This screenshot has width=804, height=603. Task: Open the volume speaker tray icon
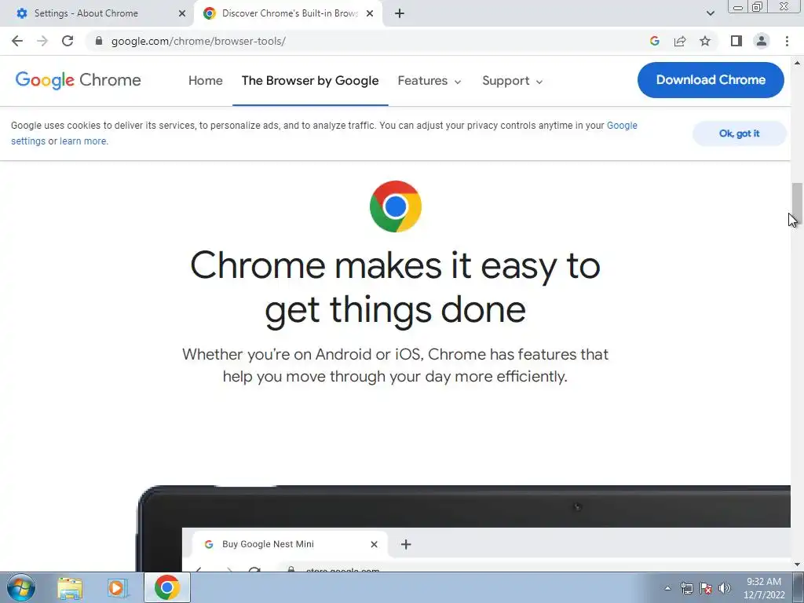pyautogui.click(x=725, y=588)
